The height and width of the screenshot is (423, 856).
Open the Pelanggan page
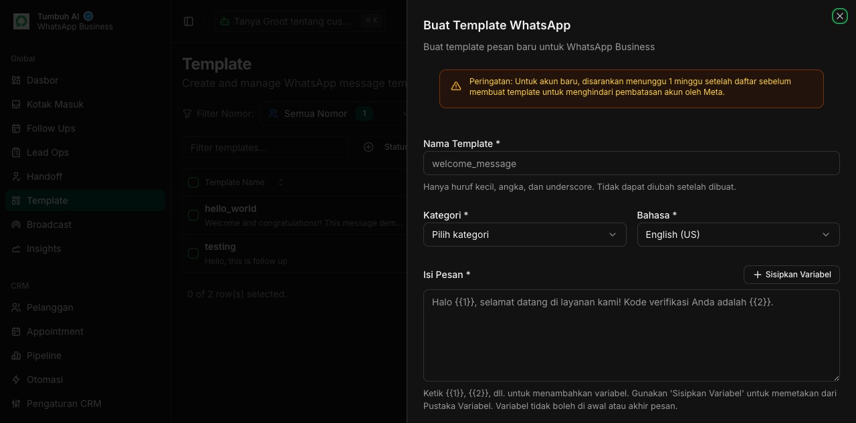click(x=85, y=307)
